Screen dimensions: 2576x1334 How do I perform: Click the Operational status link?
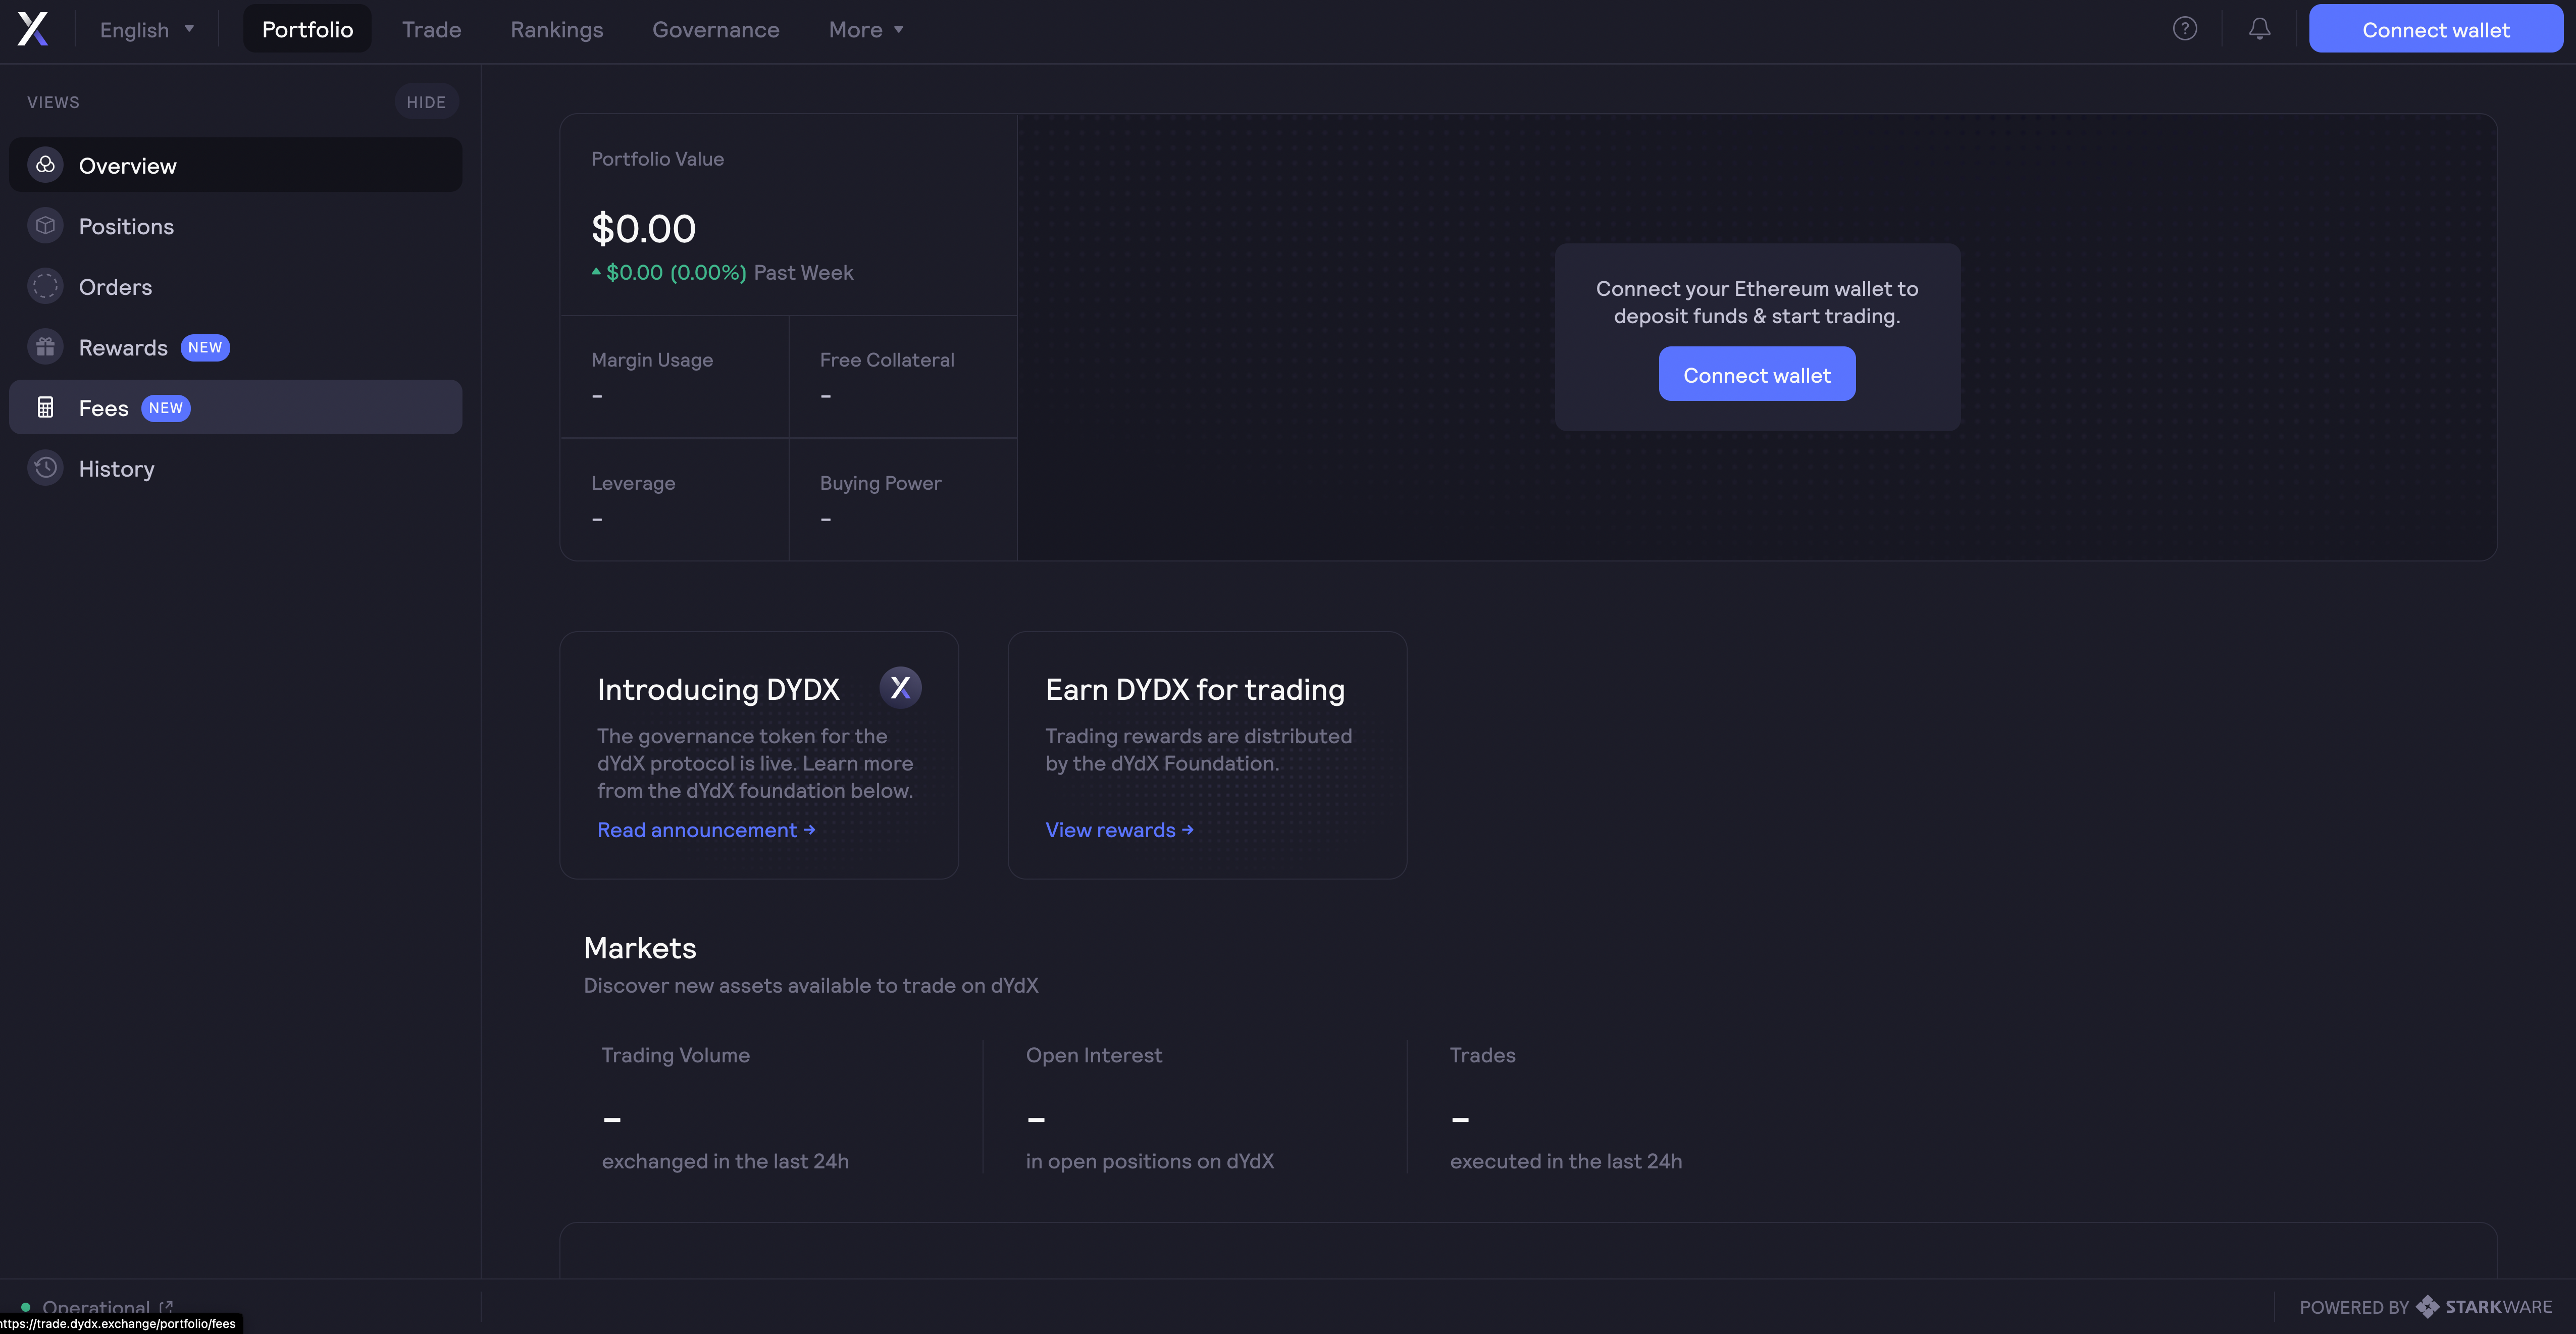[x=99, y=1307]
